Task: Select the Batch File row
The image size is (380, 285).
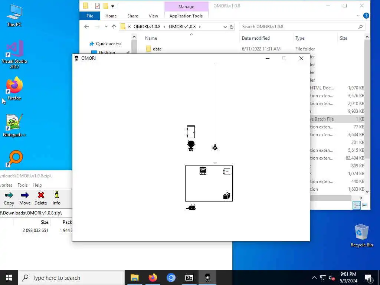Action: tap(337, 119)
